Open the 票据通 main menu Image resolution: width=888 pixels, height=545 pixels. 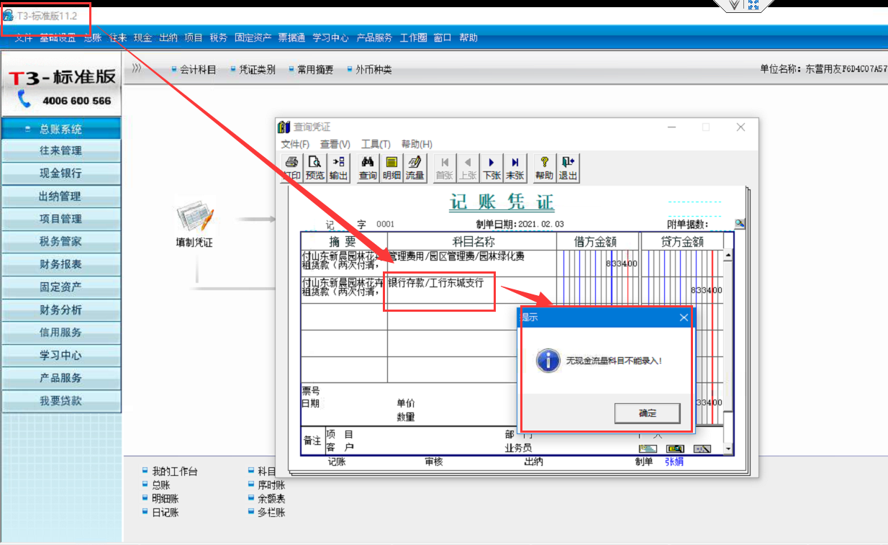point(291,38)
